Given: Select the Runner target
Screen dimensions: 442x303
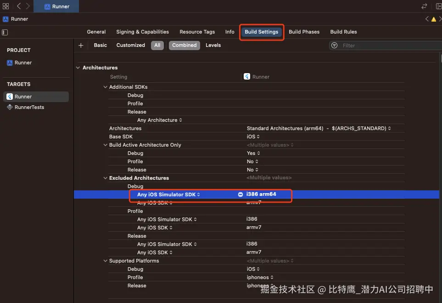Looking at the screenshot, I should pyautogui.click(x=36, y=97).
